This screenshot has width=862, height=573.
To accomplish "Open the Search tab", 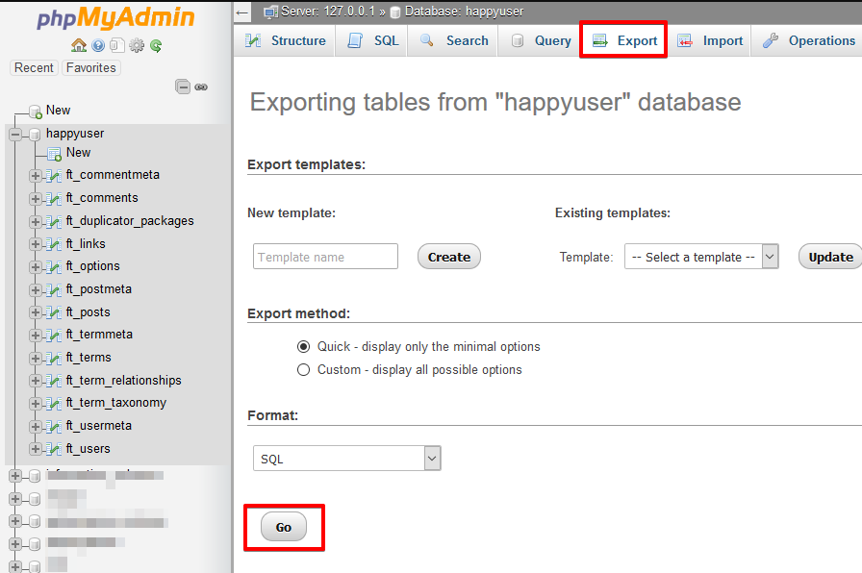I will click(454, 40).
